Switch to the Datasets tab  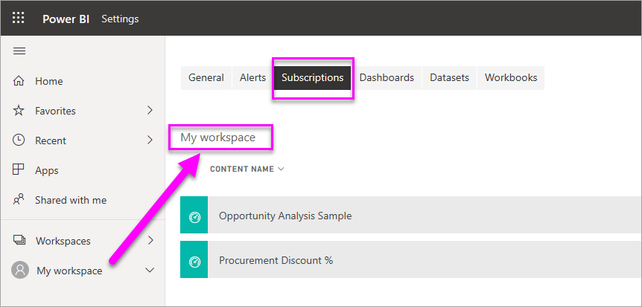click(449, 77)
